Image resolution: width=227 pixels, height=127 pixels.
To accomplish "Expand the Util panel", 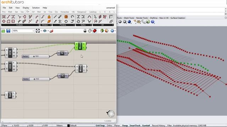I will point(103,25).
